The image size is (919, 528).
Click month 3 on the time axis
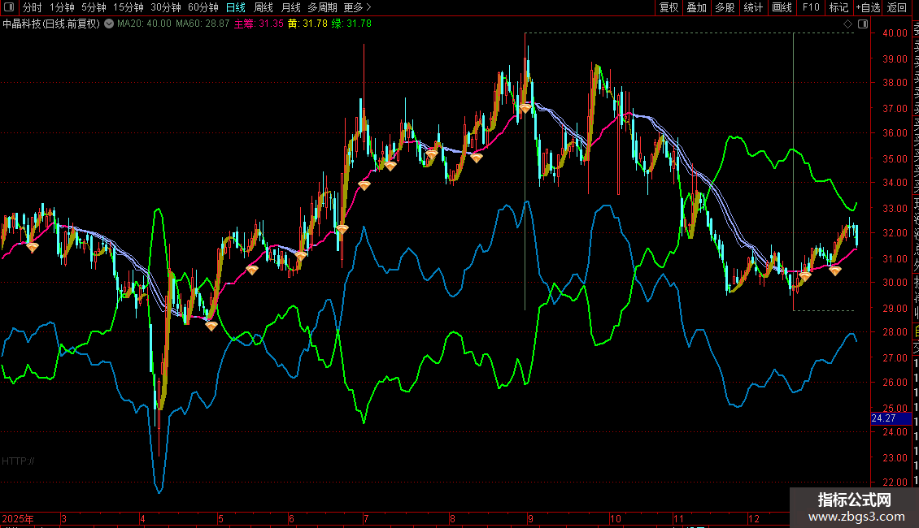tap(64, 519)
